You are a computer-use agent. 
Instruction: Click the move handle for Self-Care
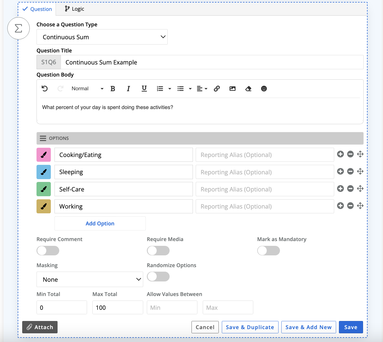pyautogui.click(x=360, y=189)
